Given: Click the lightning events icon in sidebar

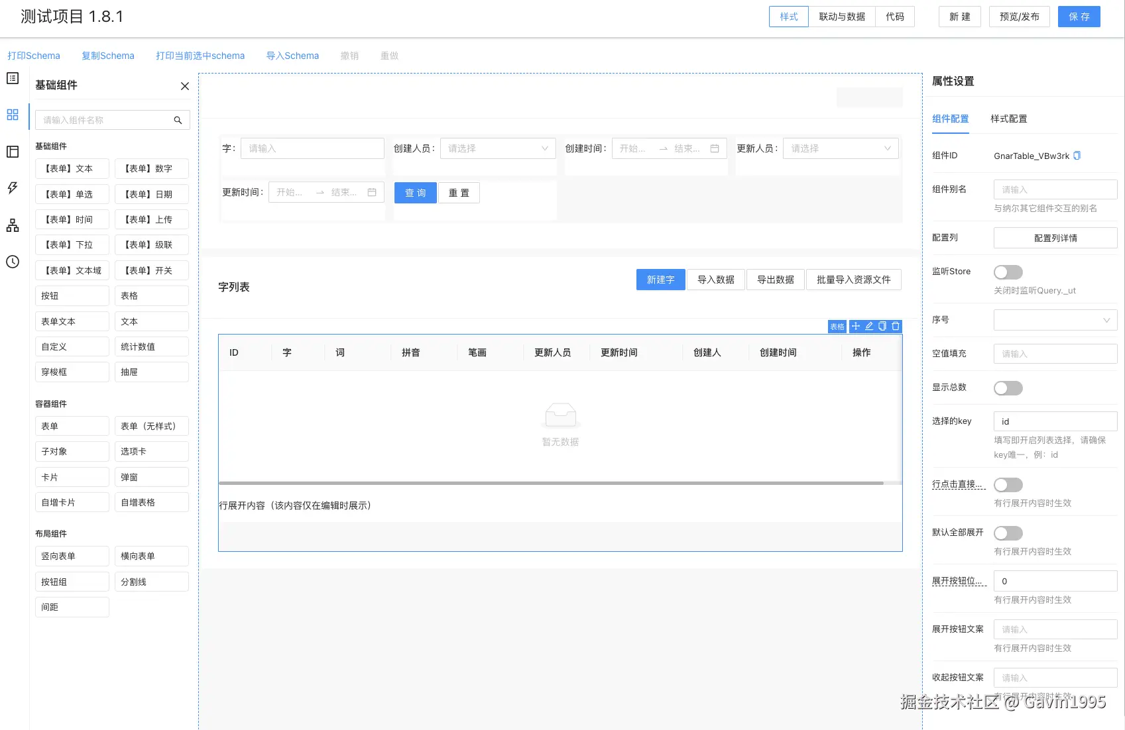Looking at the screenshot, I should [12, 187].
